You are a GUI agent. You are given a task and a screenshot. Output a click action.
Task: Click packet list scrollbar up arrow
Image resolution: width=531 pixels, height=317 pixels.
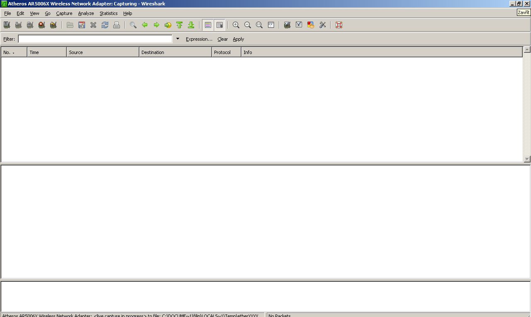coord(527,49)
